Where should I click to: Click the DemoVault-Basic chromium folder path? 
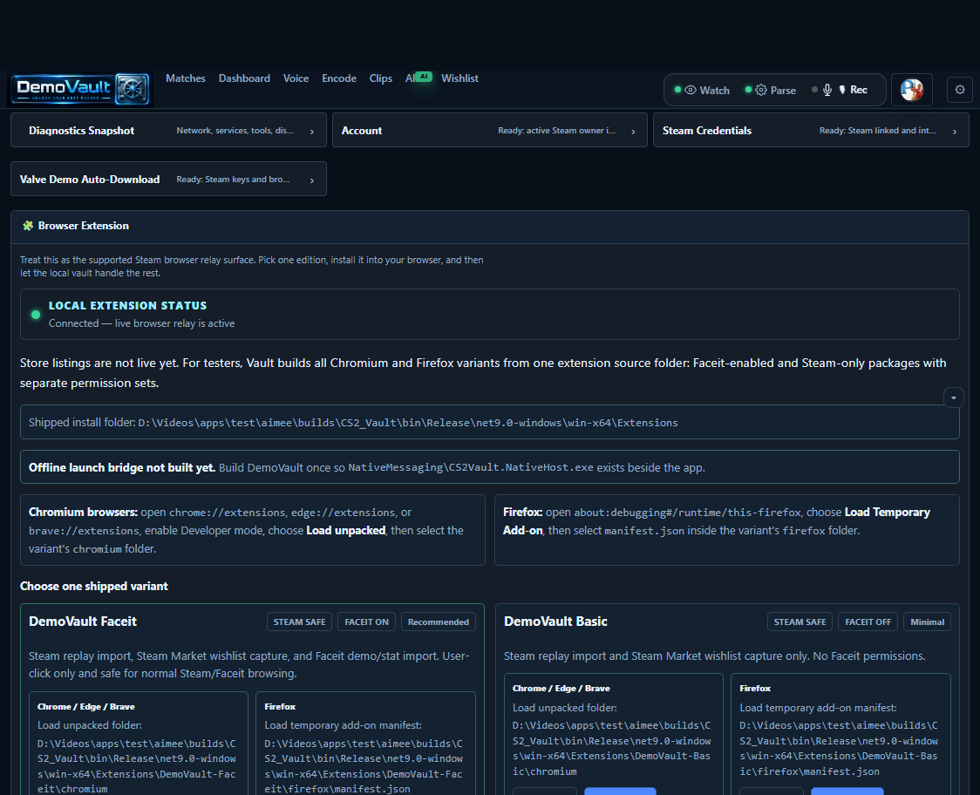click(611, 748)
